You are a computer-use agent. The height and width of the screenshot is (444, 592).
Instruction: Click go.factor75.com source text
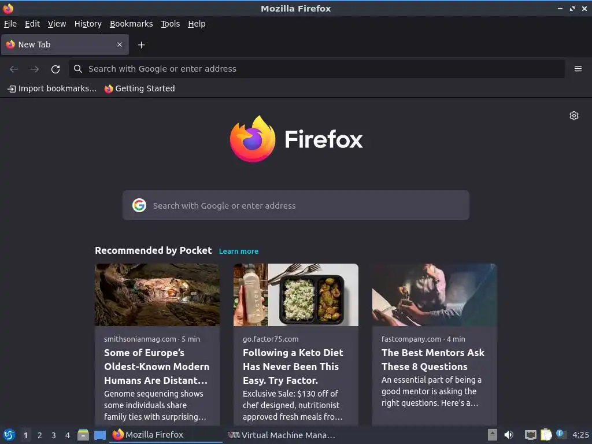pyautogui.click(x=271, y=339)
